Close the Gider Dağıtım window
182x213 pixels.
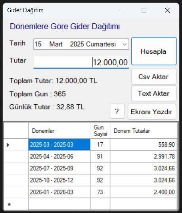click(x=167, y=10)
